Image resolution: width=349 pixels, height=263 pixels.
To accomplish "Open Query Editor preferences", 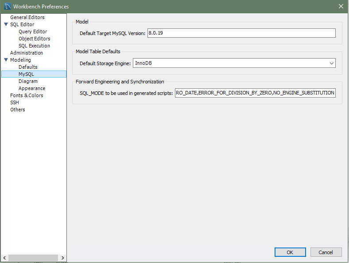I will (x=33, y=31).
